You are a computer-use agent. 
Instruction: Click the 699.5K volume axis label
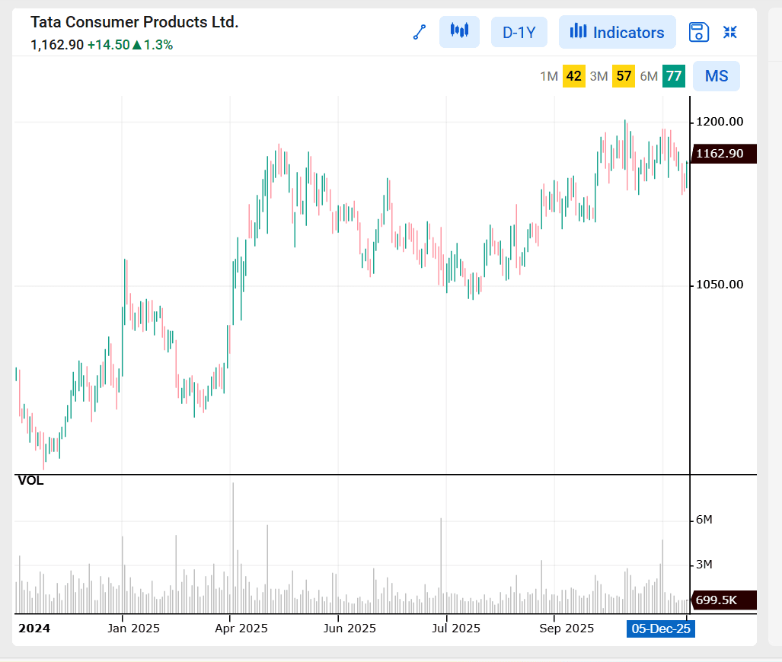723,600
